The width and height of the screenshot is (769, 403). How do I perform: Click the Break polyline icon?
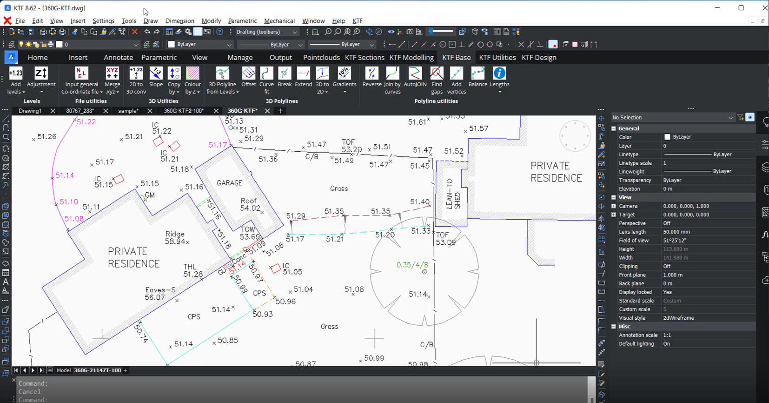tap(285, 74)
